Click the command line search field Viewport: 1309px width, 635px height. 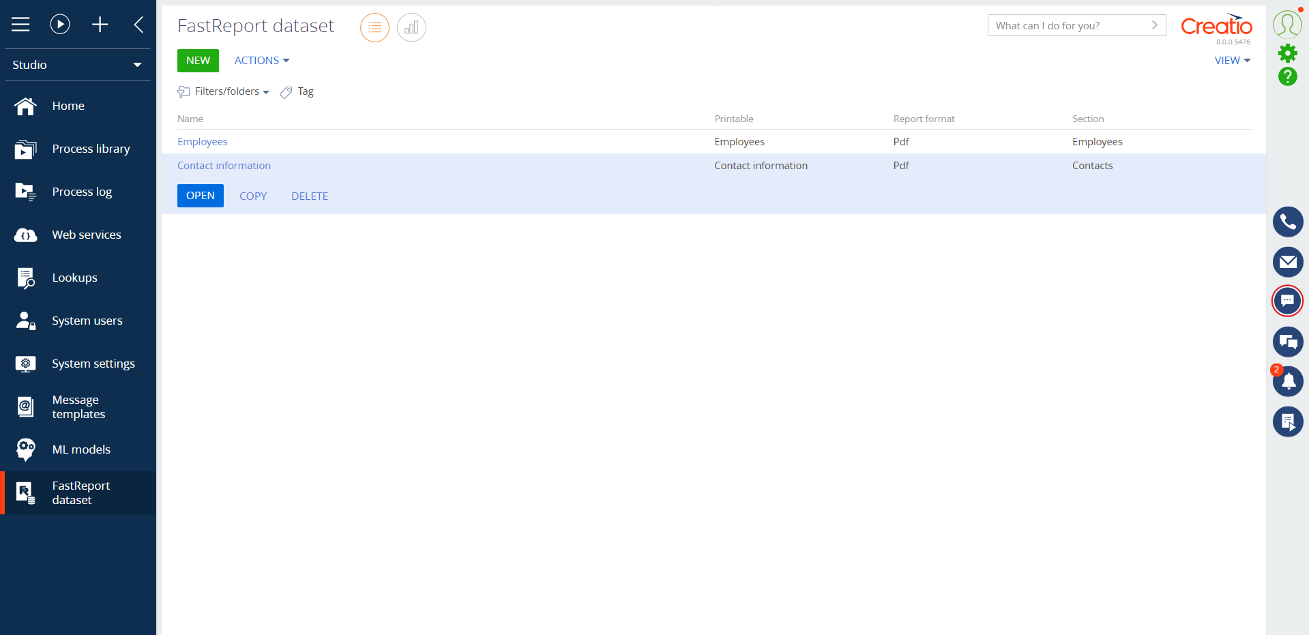1069,25
